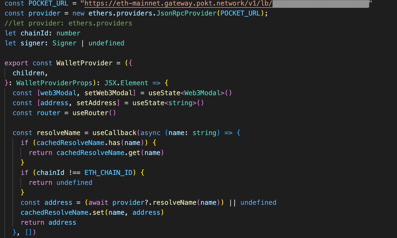Viewport: 397px width, 238px height.
Task: Click the 'set' method on cachedResolveName
Action: click(98, 213)
